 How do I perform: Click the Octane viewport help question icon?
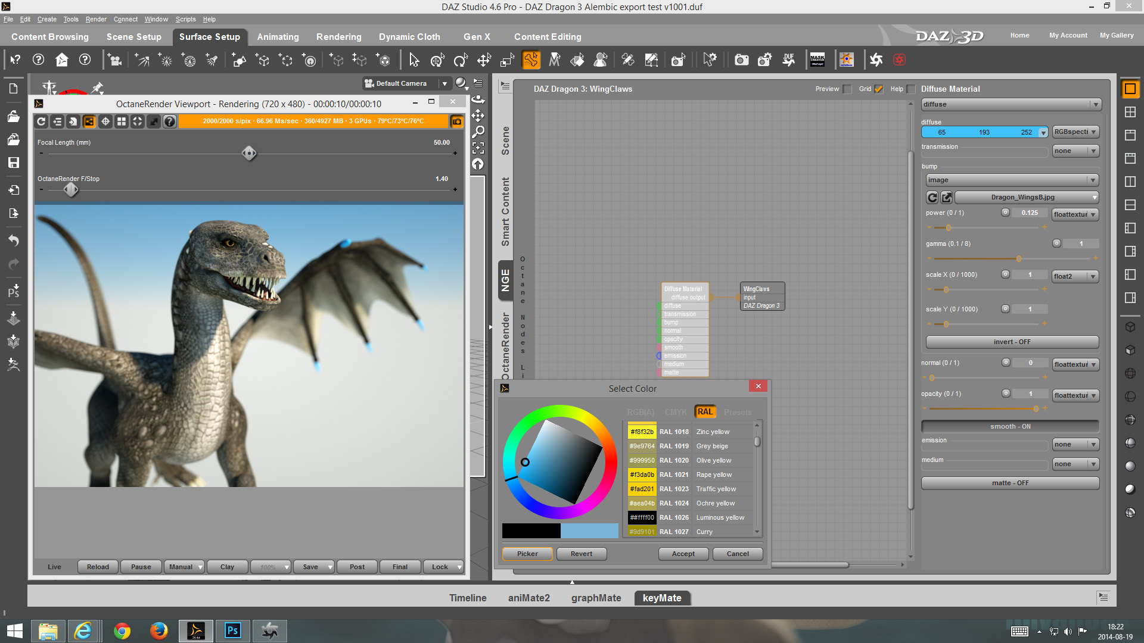coord(170,121)
